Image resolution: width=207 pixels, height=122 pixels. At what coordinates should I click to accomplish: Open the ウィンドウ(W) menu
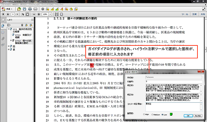47,5
